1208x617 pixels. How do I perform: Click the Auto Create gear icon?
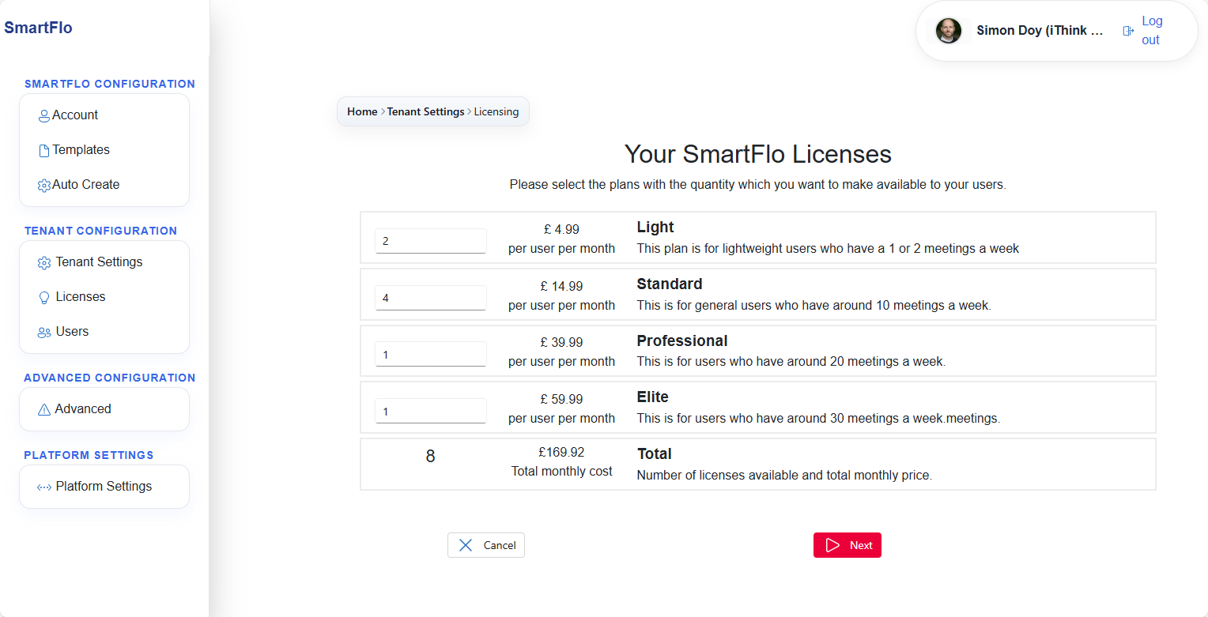tap(44, 186)
